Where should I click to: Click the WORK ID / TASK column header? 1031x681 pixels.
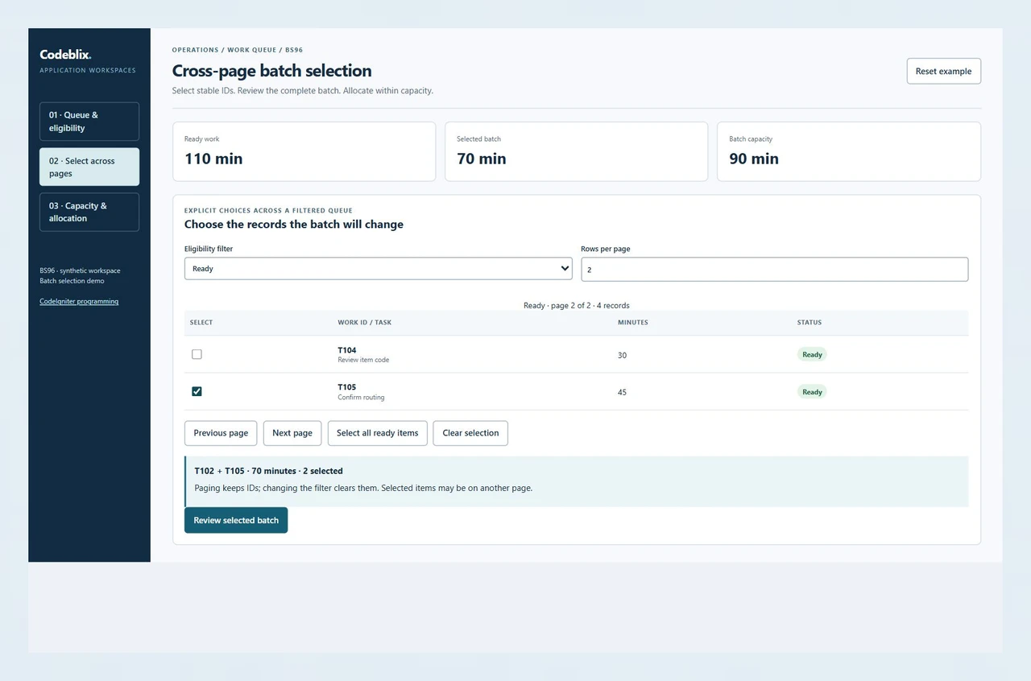(x=365, y=323)
